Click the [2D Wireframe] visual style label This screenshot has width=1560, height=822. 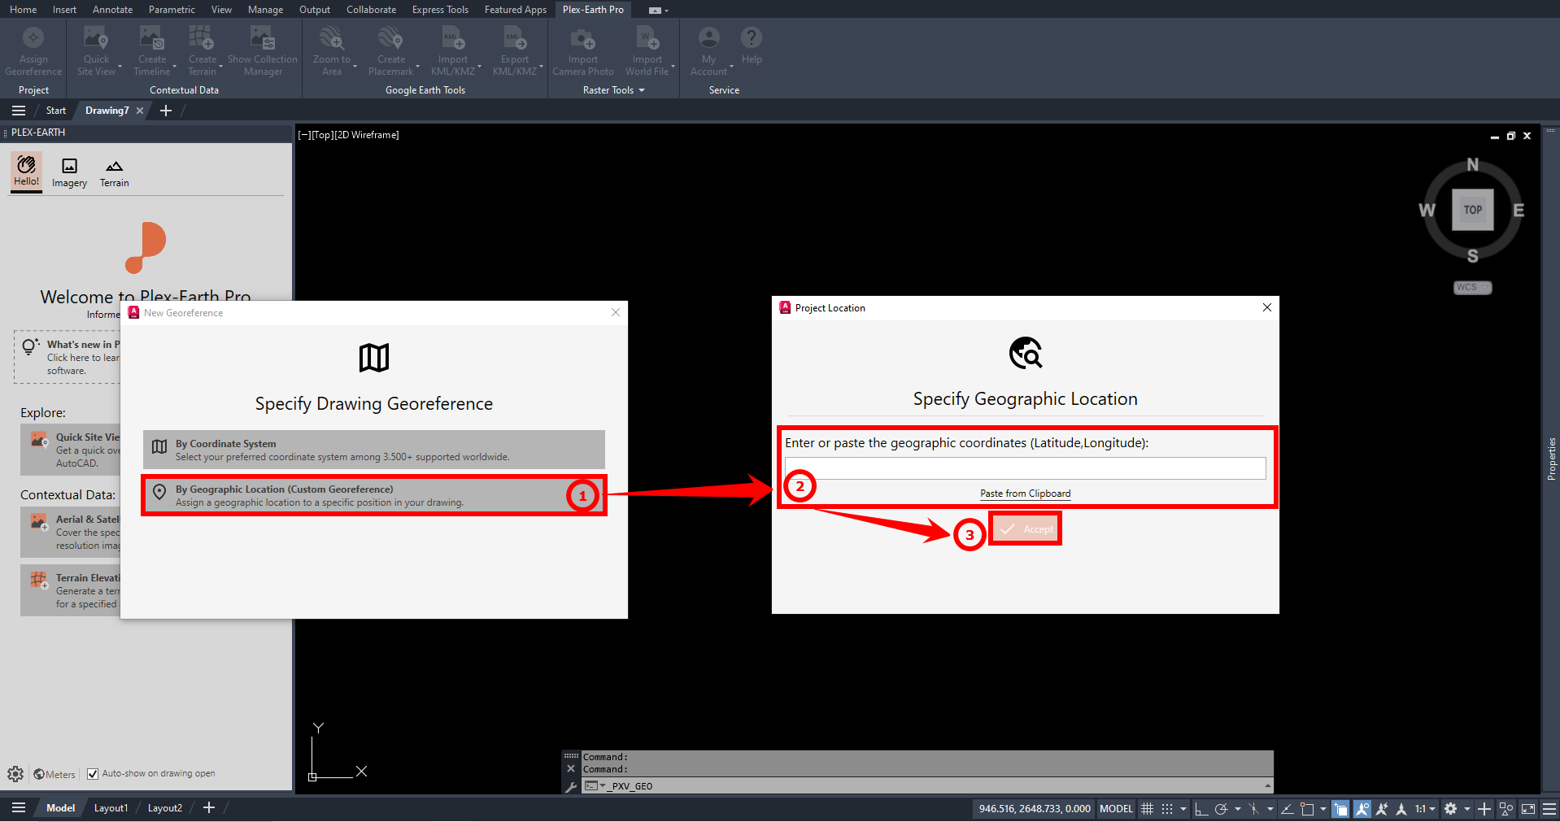[367, 135]
